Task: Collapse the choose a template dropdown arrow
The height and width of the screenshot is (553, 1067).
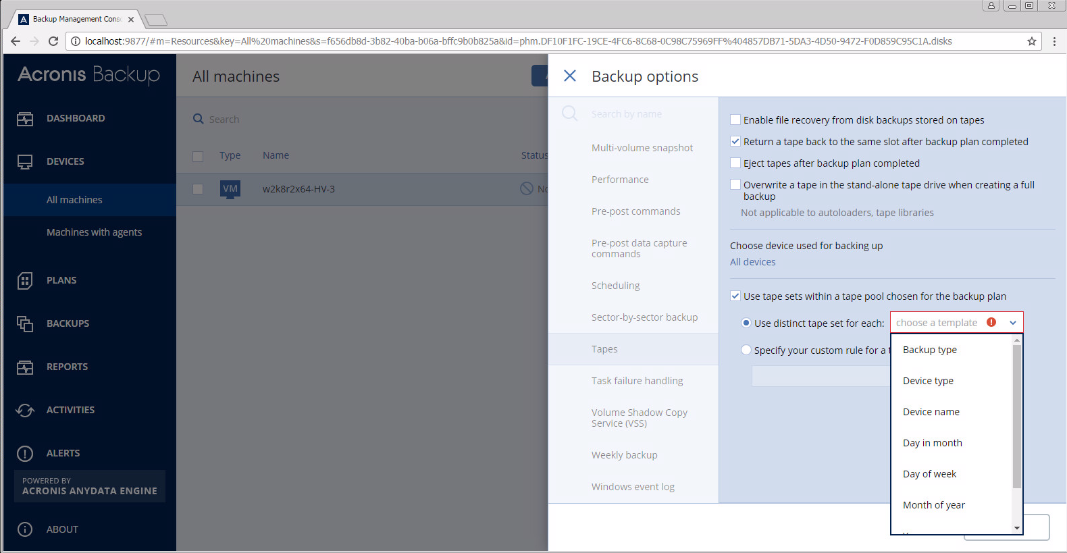Action: (x=1013, y=323)
